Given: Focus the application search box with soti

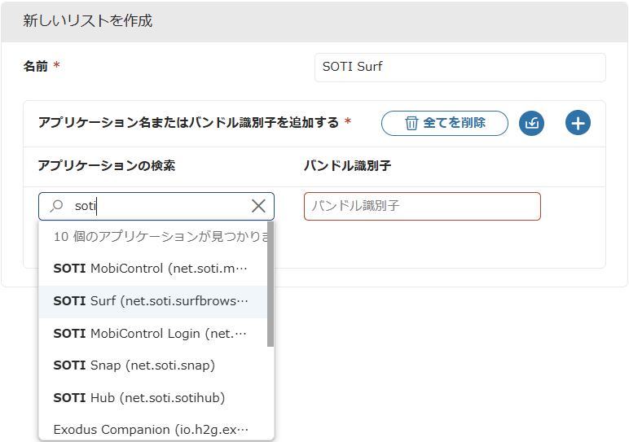Looking at the screenshot, I should 156,206.
